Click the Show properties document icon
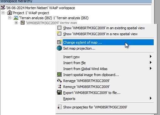Screen dimensions: 160x115 (x=59, y=107)
